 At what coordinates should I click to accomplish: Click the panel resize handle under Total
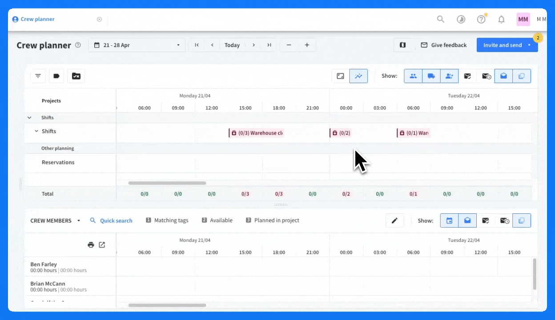tap(281, 204)
